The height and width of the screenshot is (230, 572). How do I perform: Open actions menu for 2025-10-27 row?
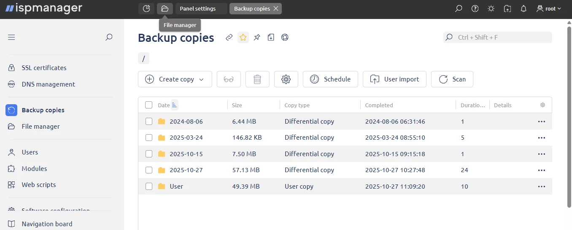coord(542,170)
